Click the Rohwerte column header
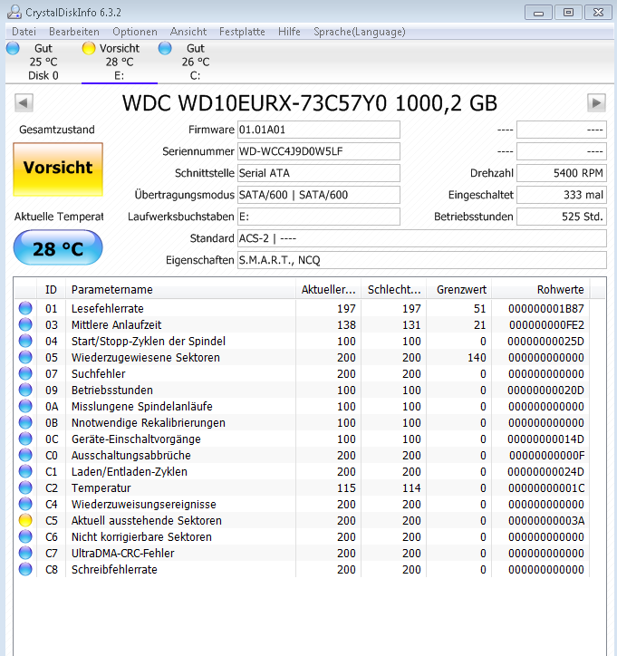This screenshot has height=656, width=617. tap(541, 290)
